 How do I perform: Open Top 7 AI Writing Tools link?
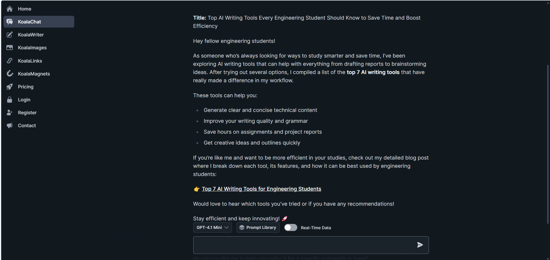click(261, 189)
